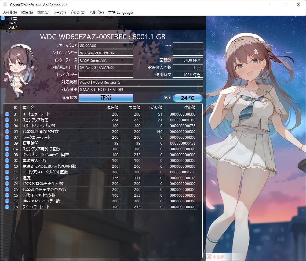
Task: Click the status dot beside 電源投入回数
Action: pos(8,161)
